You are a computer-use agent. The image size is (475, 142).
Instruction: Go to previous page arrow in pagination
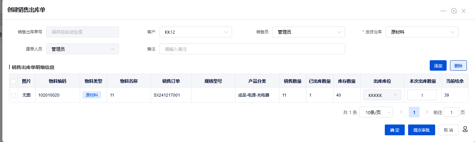pos(401,112)
